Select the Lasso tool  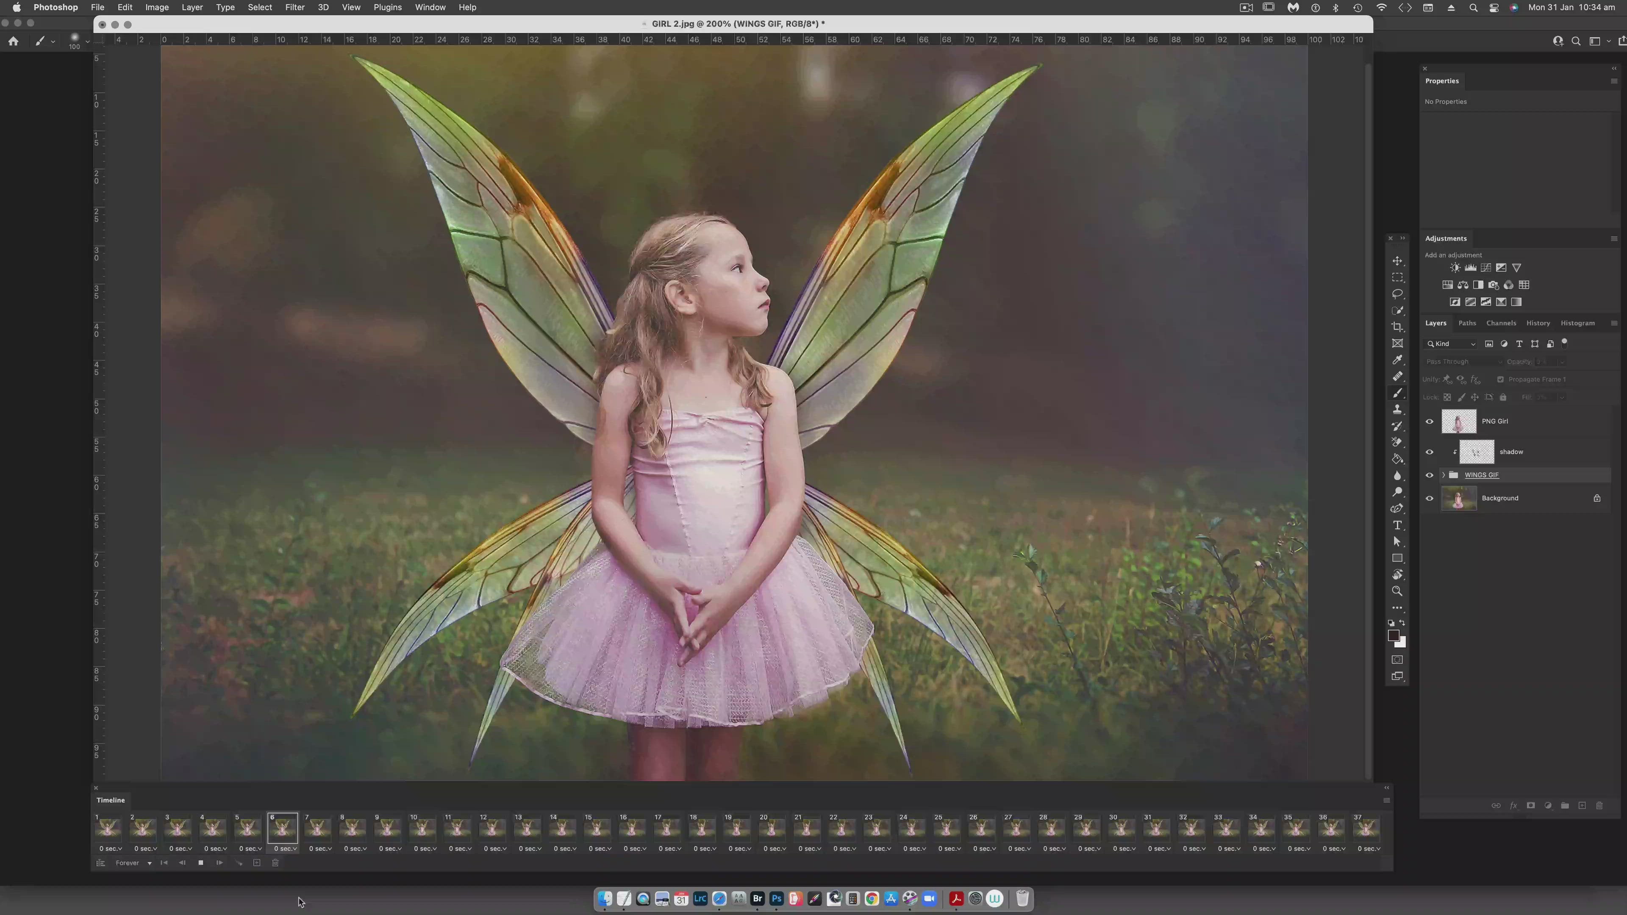tap(1397, 294)
